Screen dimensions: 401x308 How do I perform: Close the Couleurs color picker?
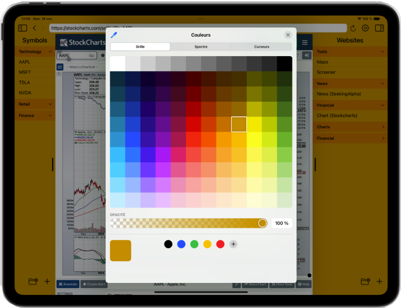(288, 35)
